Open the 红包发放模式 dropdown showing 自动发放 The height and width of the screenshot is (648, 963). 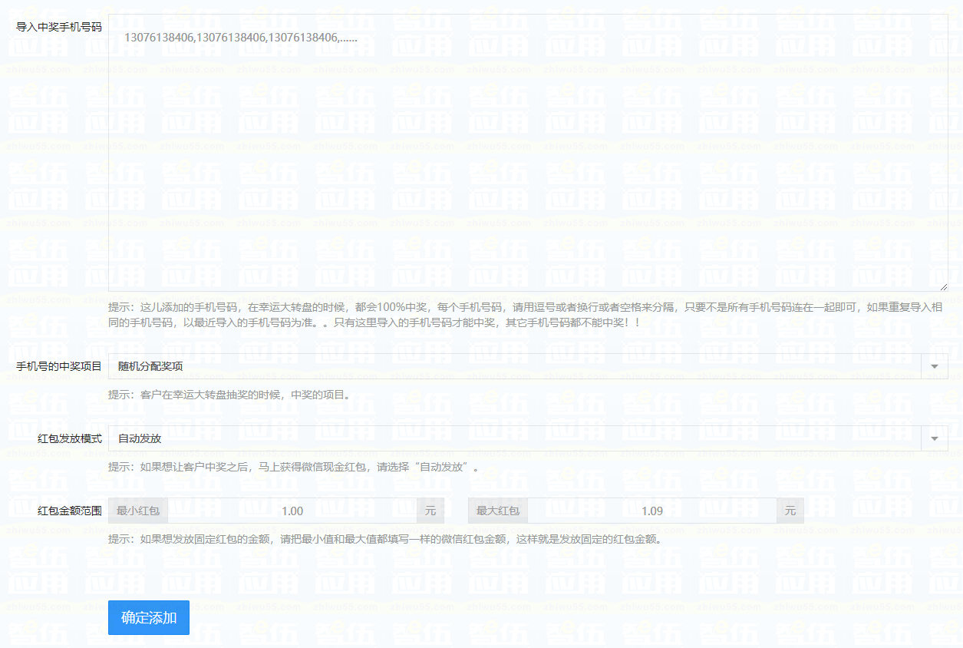(x=528, y=438)
